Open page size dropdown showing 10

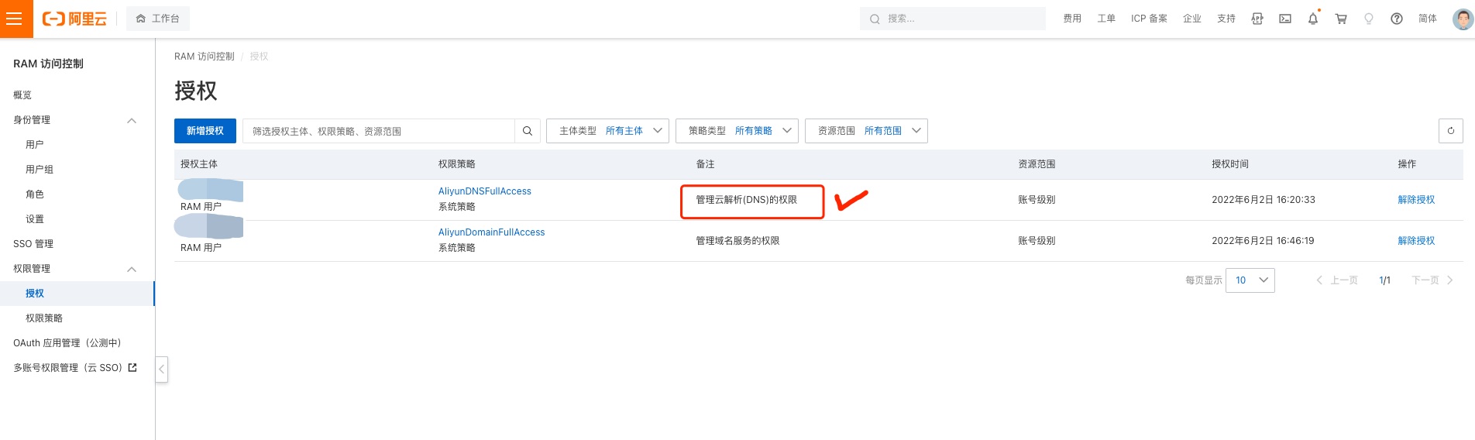tap(1250, 280)
